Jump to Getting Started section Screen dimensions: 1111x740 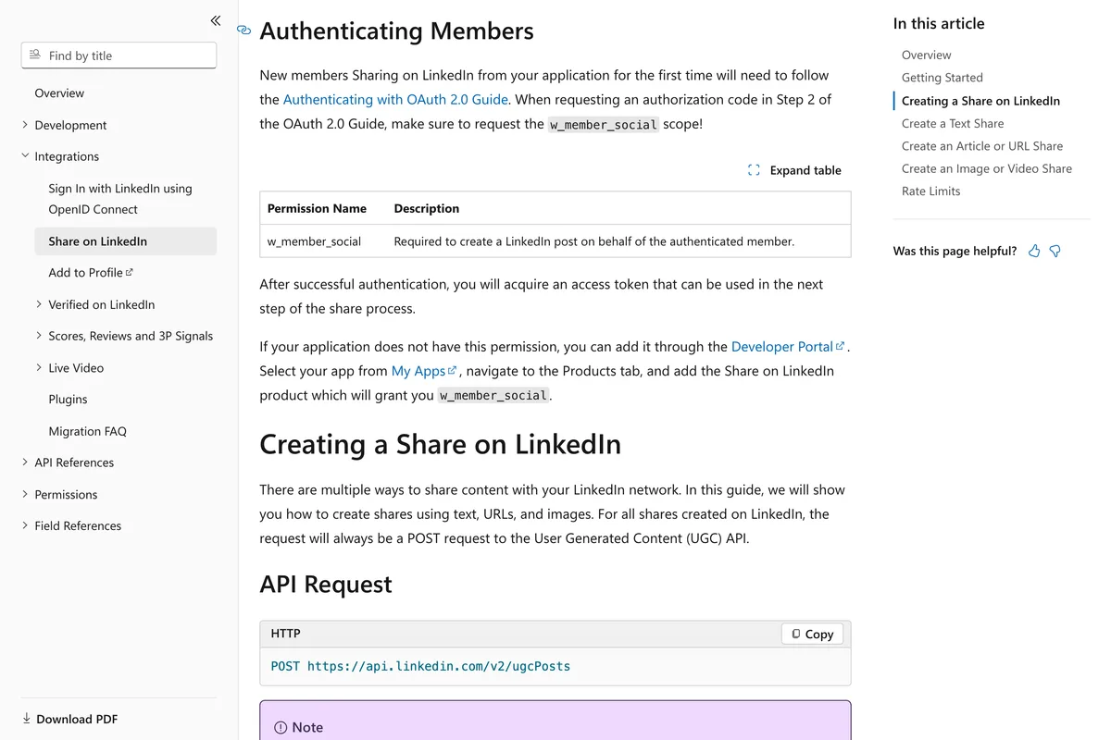(942, 78)
